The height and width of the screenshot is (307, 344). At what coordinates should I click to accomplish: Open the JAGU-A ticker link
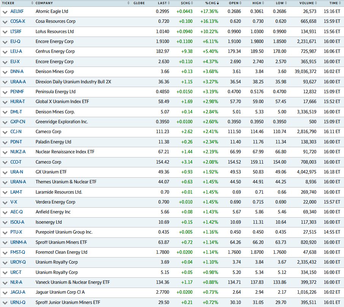tap(18, 292)
